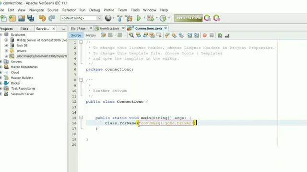Close the Connectionc.java editor tab
This screenshot has width=307, height=172.
pyautogui.click(x=165, y=28)
